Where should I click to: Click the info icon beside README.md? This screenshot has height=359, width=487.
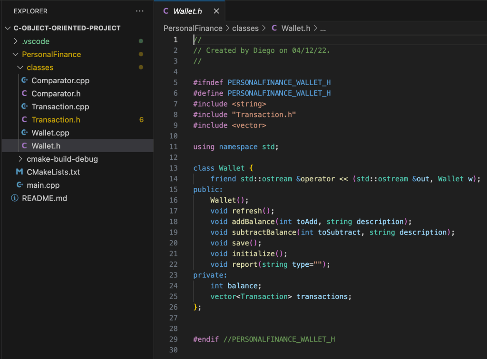15,198
